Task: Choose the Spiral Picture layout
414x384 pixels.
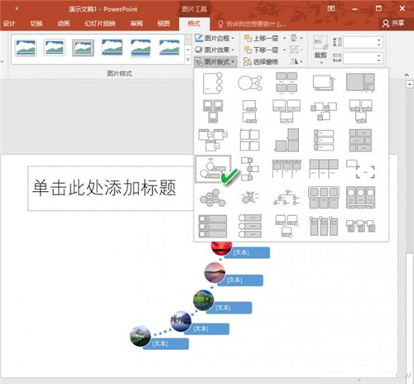Action: [x=360, y=83]
